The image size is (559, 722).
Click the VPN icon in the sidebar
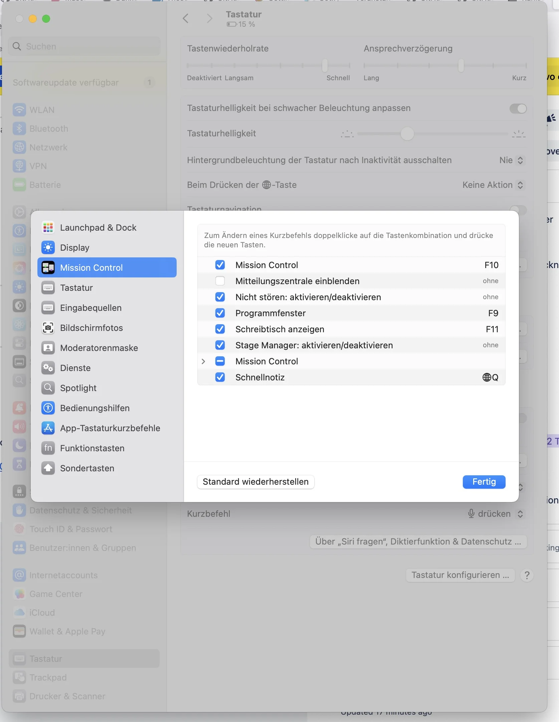(x=19, y=166)
